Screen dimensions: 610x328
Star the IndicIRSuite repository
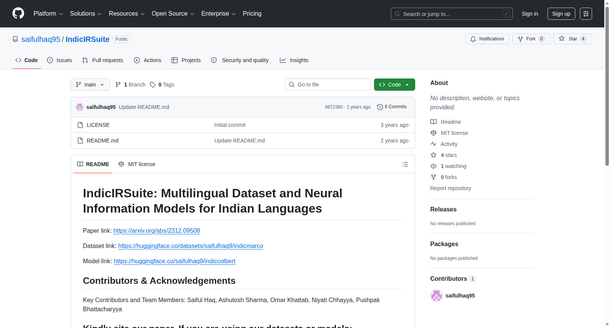pyautogui.click(x=573, y=39)
